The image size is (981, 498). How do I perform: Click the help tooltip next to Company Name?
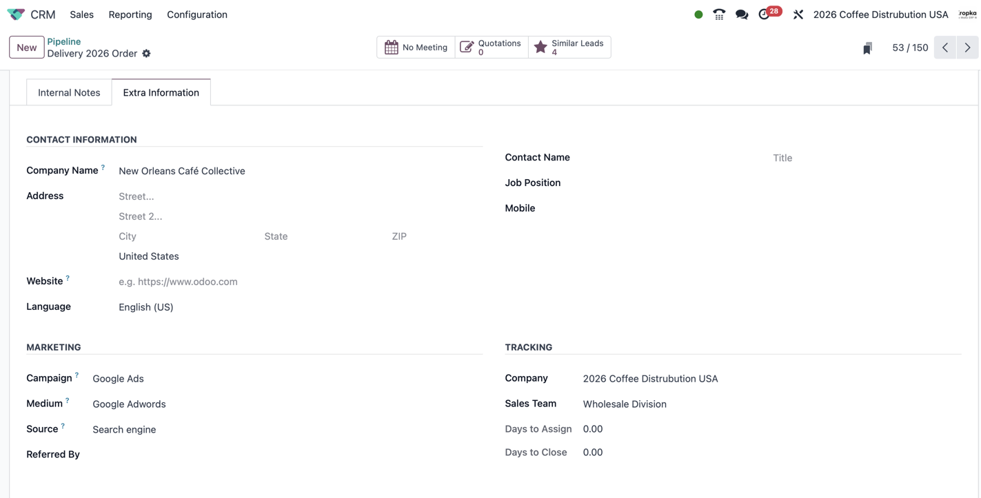[103, 167]
